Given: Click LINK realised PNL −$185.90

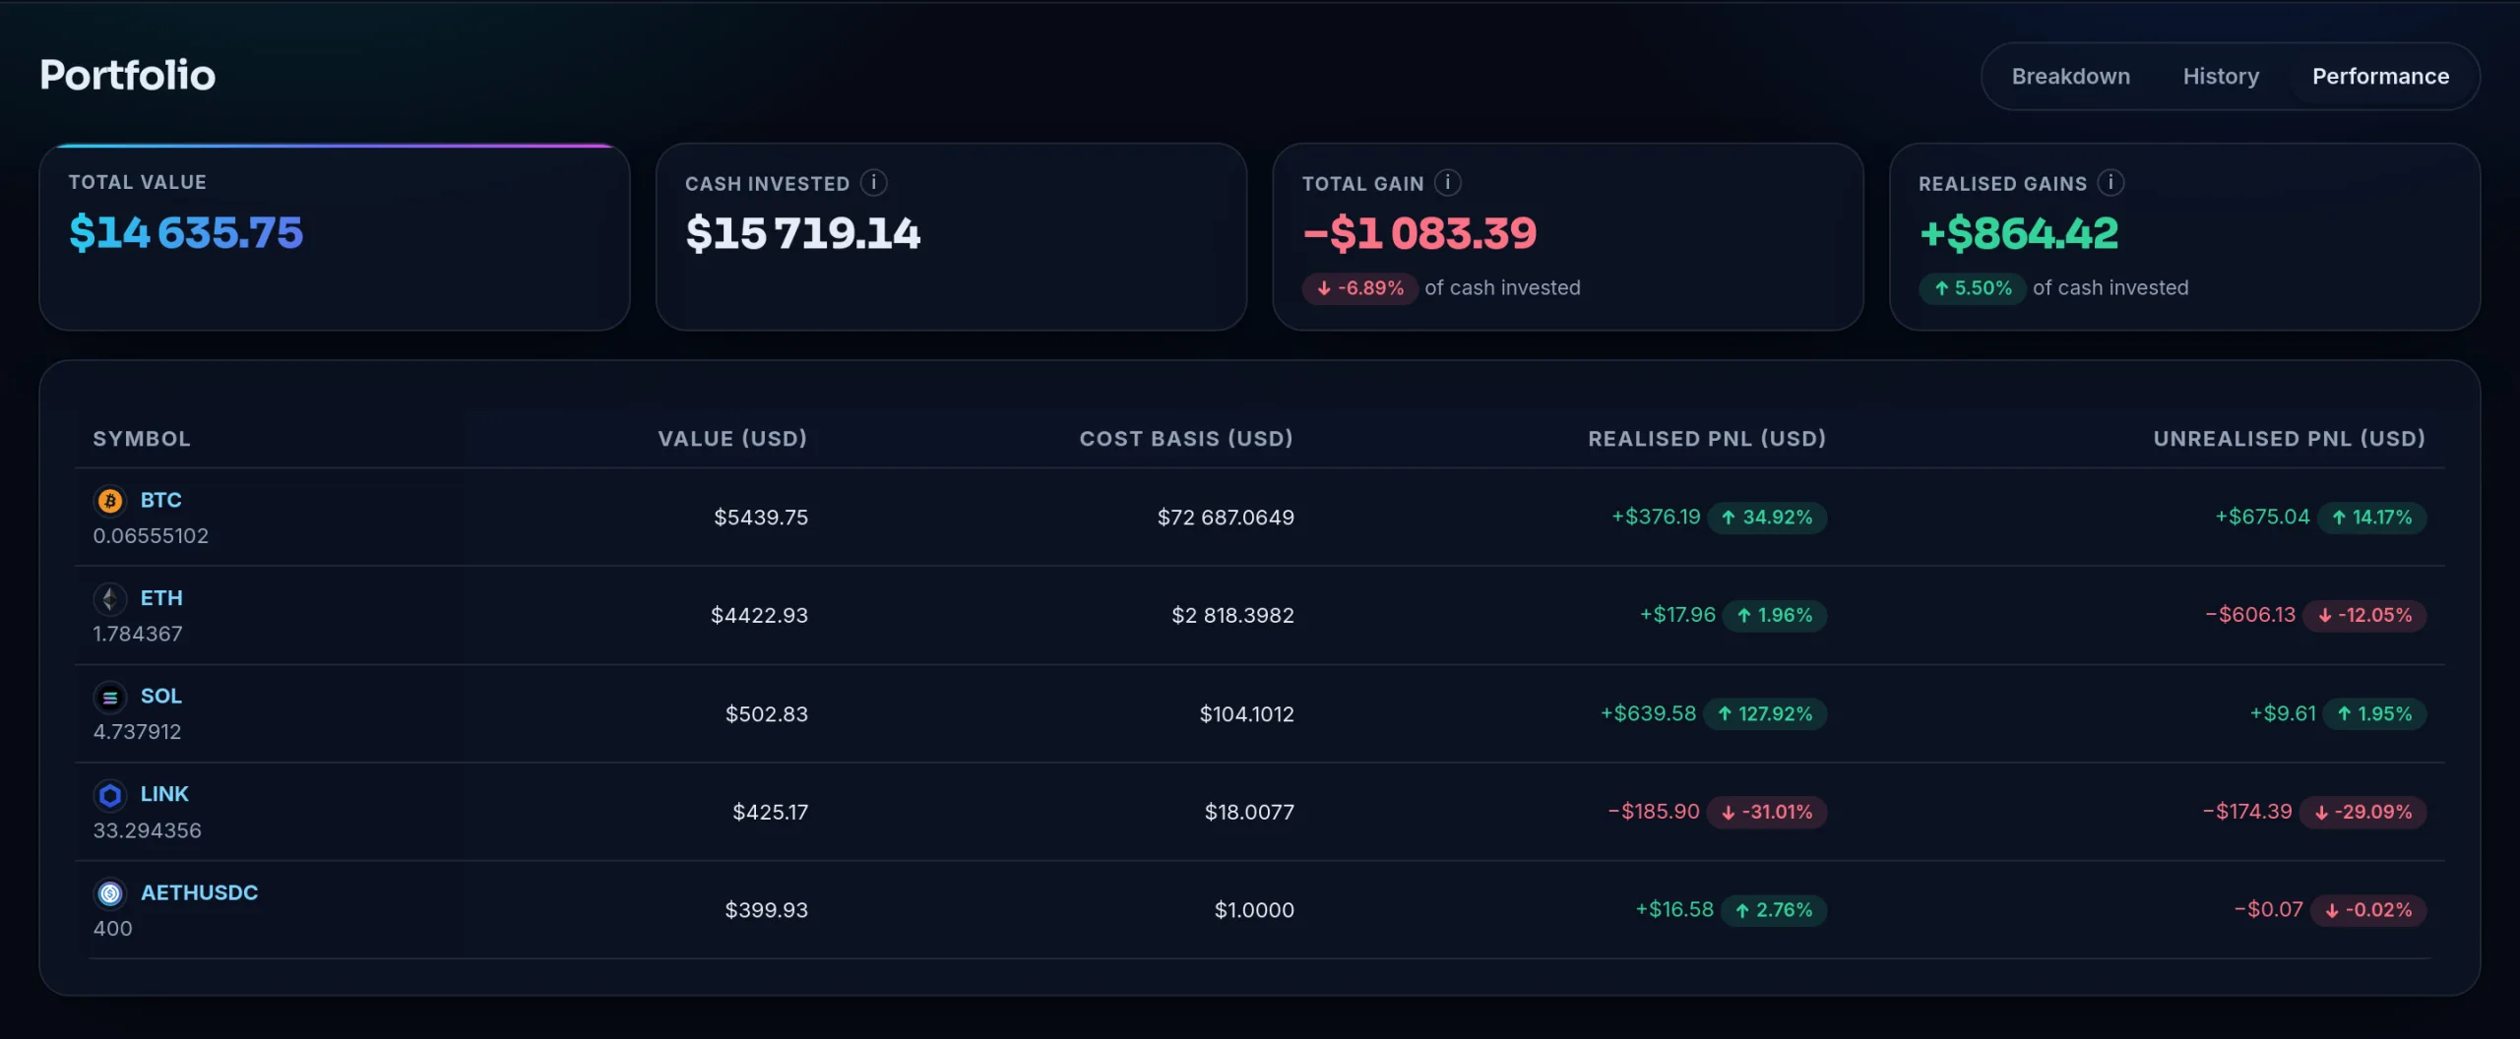Looking at the screenshot, I should (x=1654, y=812).
